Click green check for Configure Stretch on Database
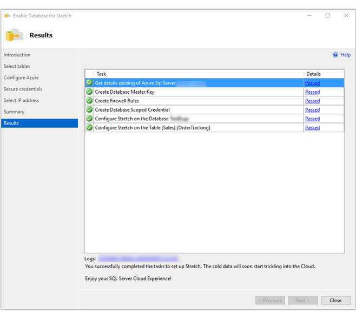Viewport: 356px width, 318px height. [x=89, y=119]
